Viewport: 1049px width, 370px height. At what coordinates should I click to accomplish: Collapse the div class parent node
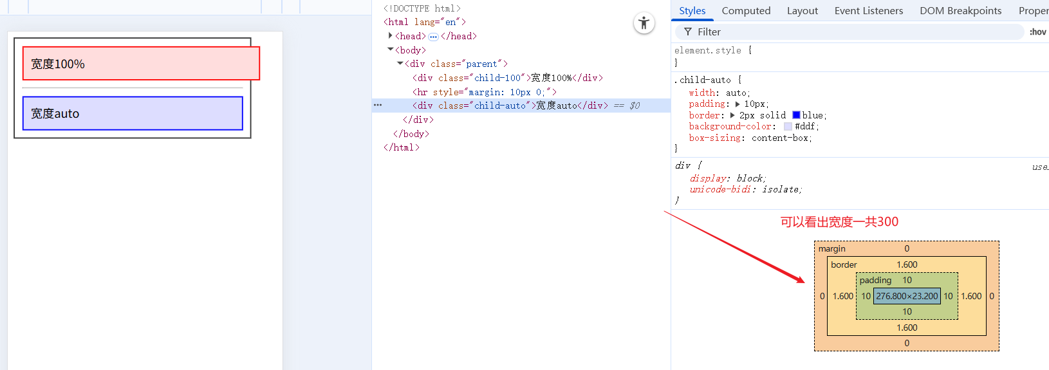click(400, 64)
